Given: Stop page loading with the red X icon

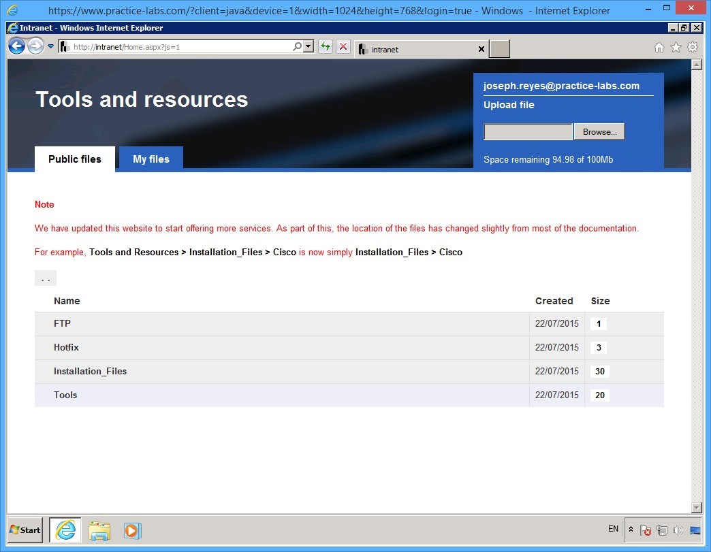Looking at the screenshot, I should 343,47.
